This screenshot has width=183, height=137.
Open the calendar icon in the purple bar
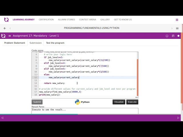click(173, 36)
